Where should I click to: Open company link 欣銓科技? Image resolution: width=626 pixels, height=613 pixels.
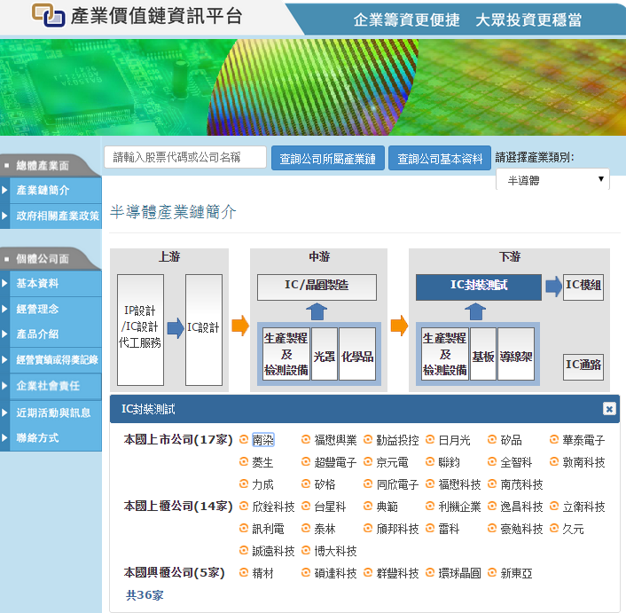point(273,507)
